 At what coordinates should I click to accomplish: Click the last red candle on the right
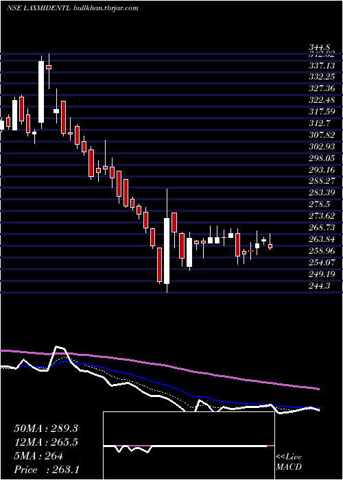(270, 246)
